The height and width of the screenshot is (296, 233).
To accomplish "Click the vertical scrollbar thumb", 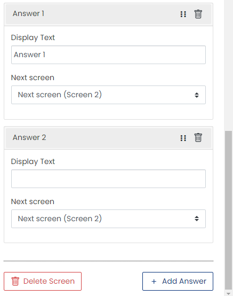I will 228,210.
